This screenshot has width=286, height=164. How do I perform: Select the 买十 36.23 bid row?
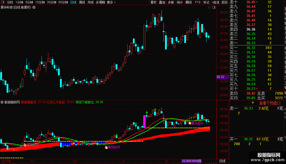tap(256, 89)
